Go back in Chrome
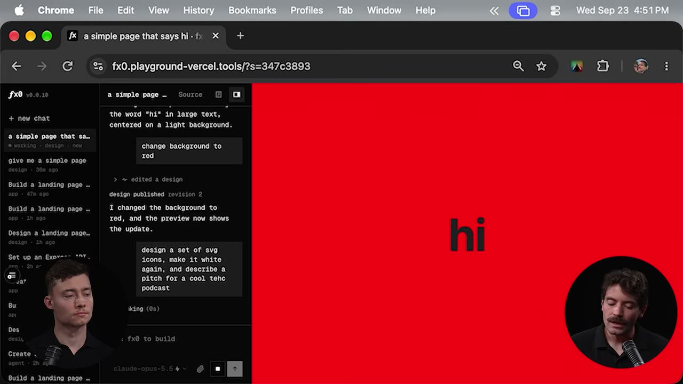Image resolution: width=683 pixels, height=384 pixels. point(17,66)
